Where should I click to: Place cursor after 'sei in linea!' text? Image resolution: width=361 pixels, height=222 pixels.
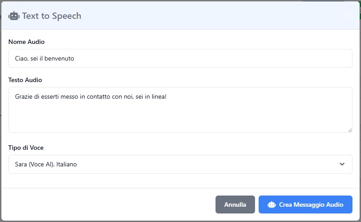click(167, 96)
